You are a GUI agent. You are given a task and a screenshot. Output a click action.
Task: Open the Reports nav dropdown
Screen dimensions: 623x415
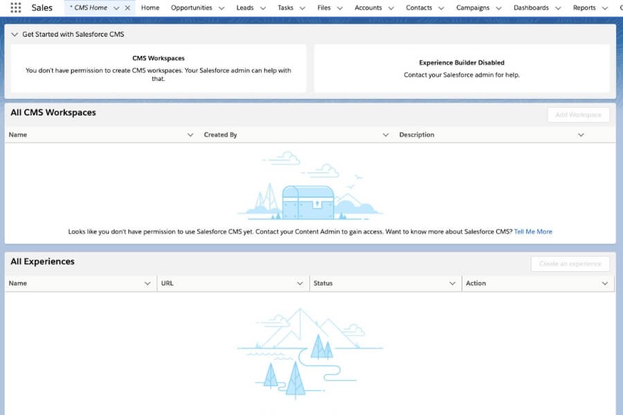coord(605,8)
